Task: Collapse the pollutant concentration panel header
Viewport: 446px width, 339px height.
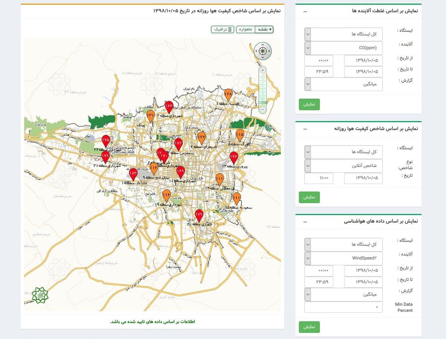Action: pos(305,12)
